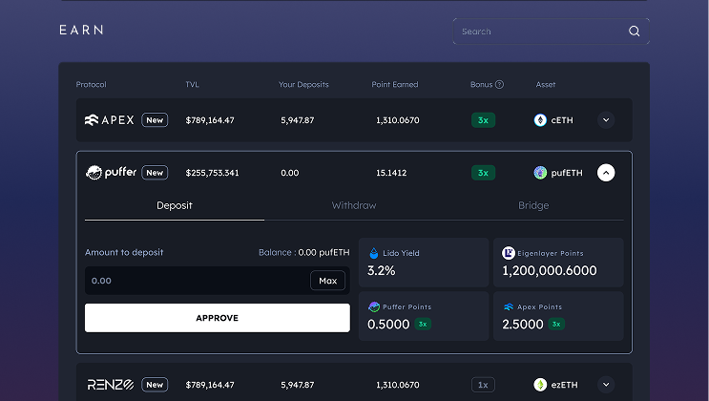Click the Asset column header

pyautogui.click(x=546, y=85)
